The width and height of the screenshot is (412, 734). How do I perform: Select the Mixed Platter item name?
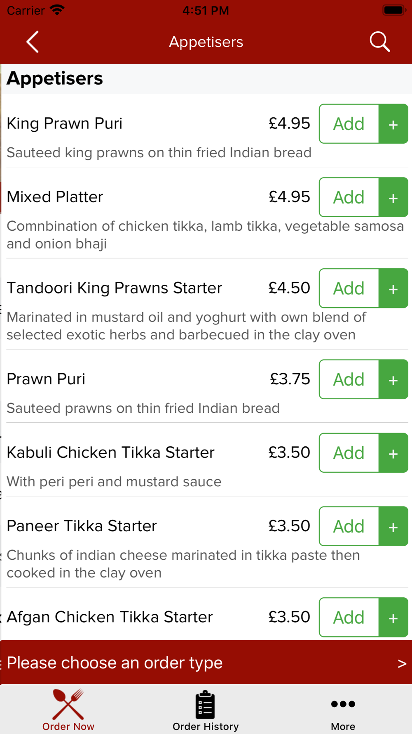[x=55, y=197]
